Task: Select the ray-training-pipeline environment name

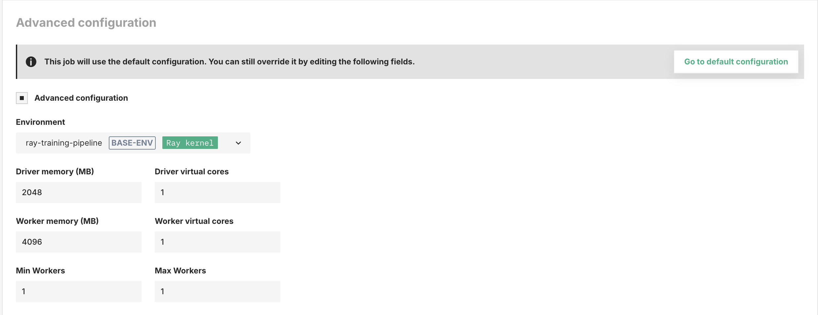Action: coord(64,143)
